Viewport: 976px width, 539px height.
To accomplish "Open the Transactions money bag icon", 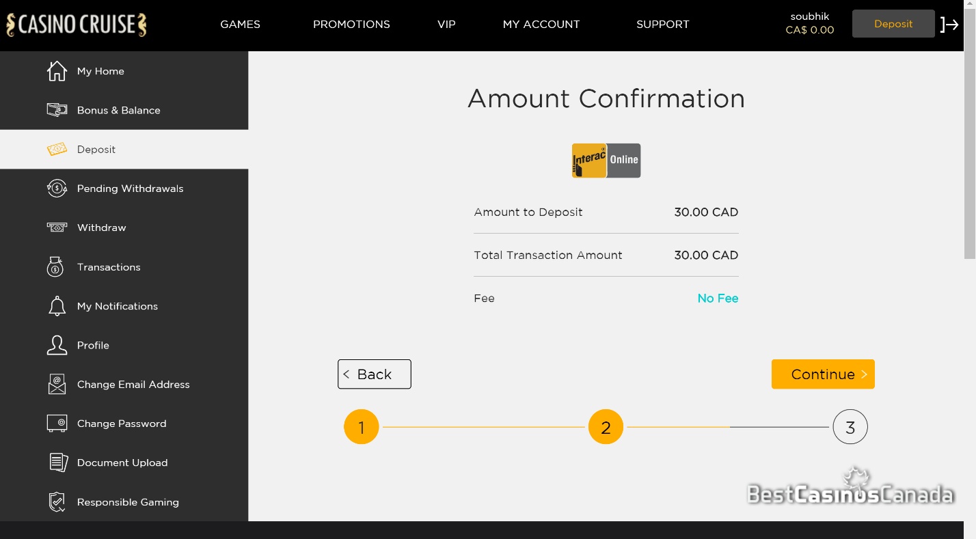I will point(56,267).
